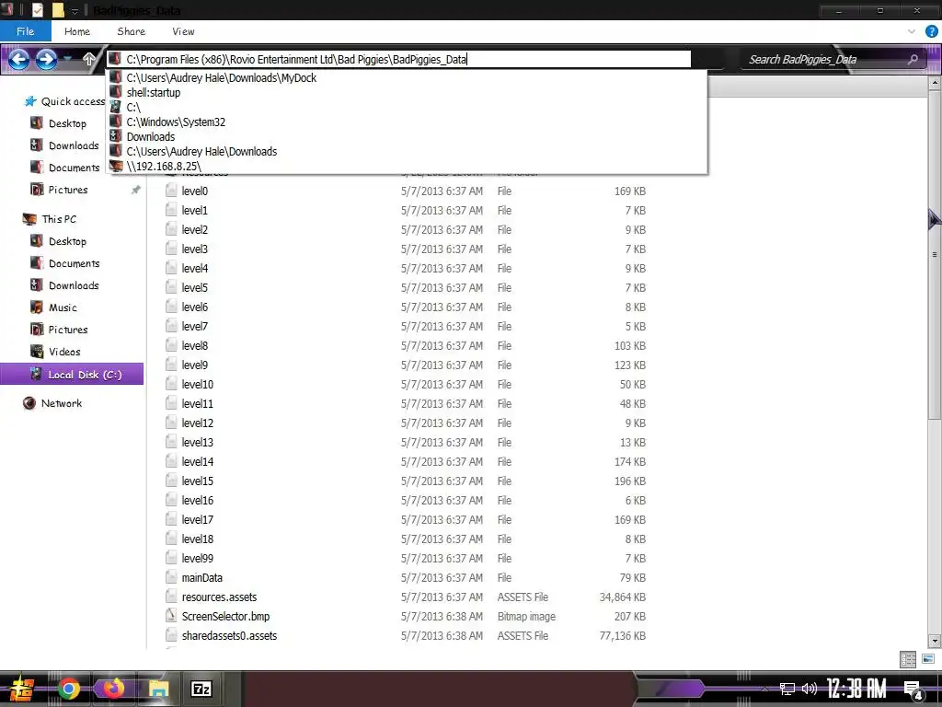Open the Network icon in the sidebar
942x707 pixels.
[x=29, y=403]
